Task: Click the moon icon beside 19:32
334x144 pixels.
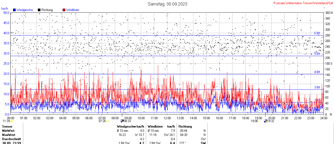Action: [265, 121]
